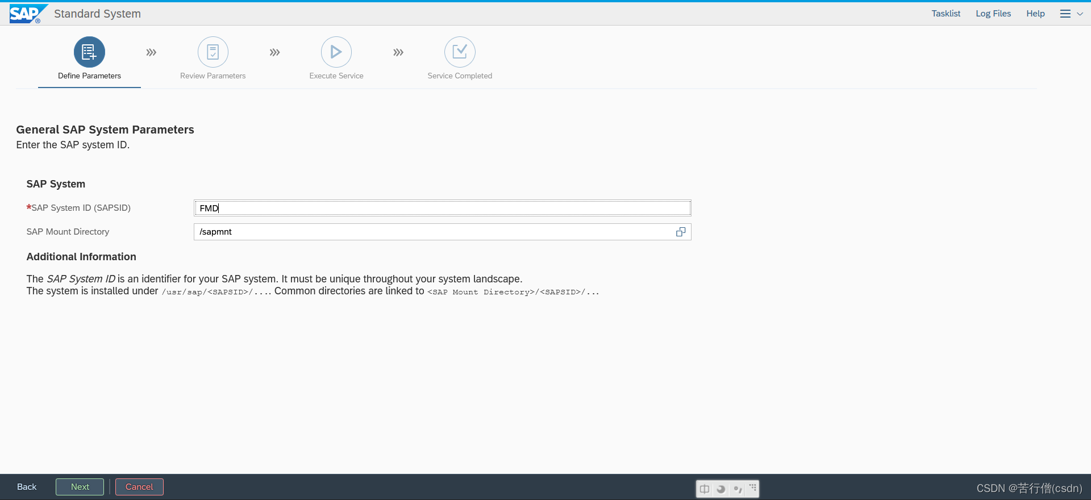Viewport: 1091px width, 500px height.
Task: Click chevrons between Review and Execute steps
Action: click(x=275, y=52)
